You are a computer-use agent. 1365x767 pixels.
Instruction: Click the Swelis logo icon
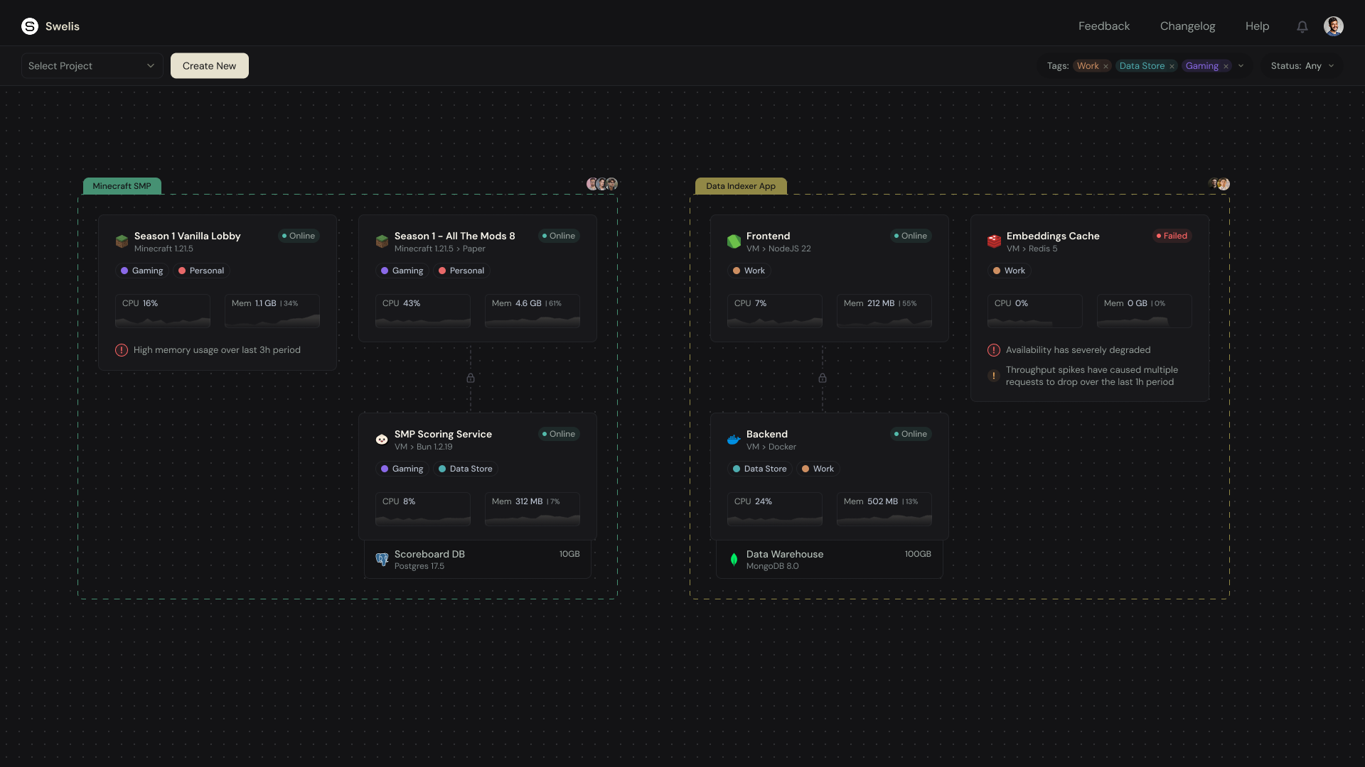pyautogui.click(x=30, y=26)
